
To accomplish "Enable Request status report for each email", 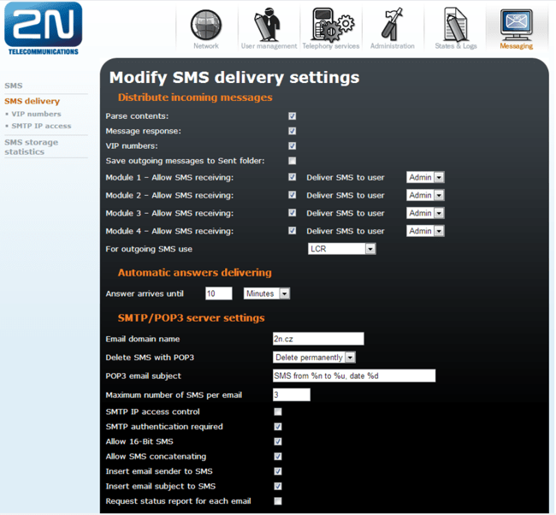I will pos(278,500).
